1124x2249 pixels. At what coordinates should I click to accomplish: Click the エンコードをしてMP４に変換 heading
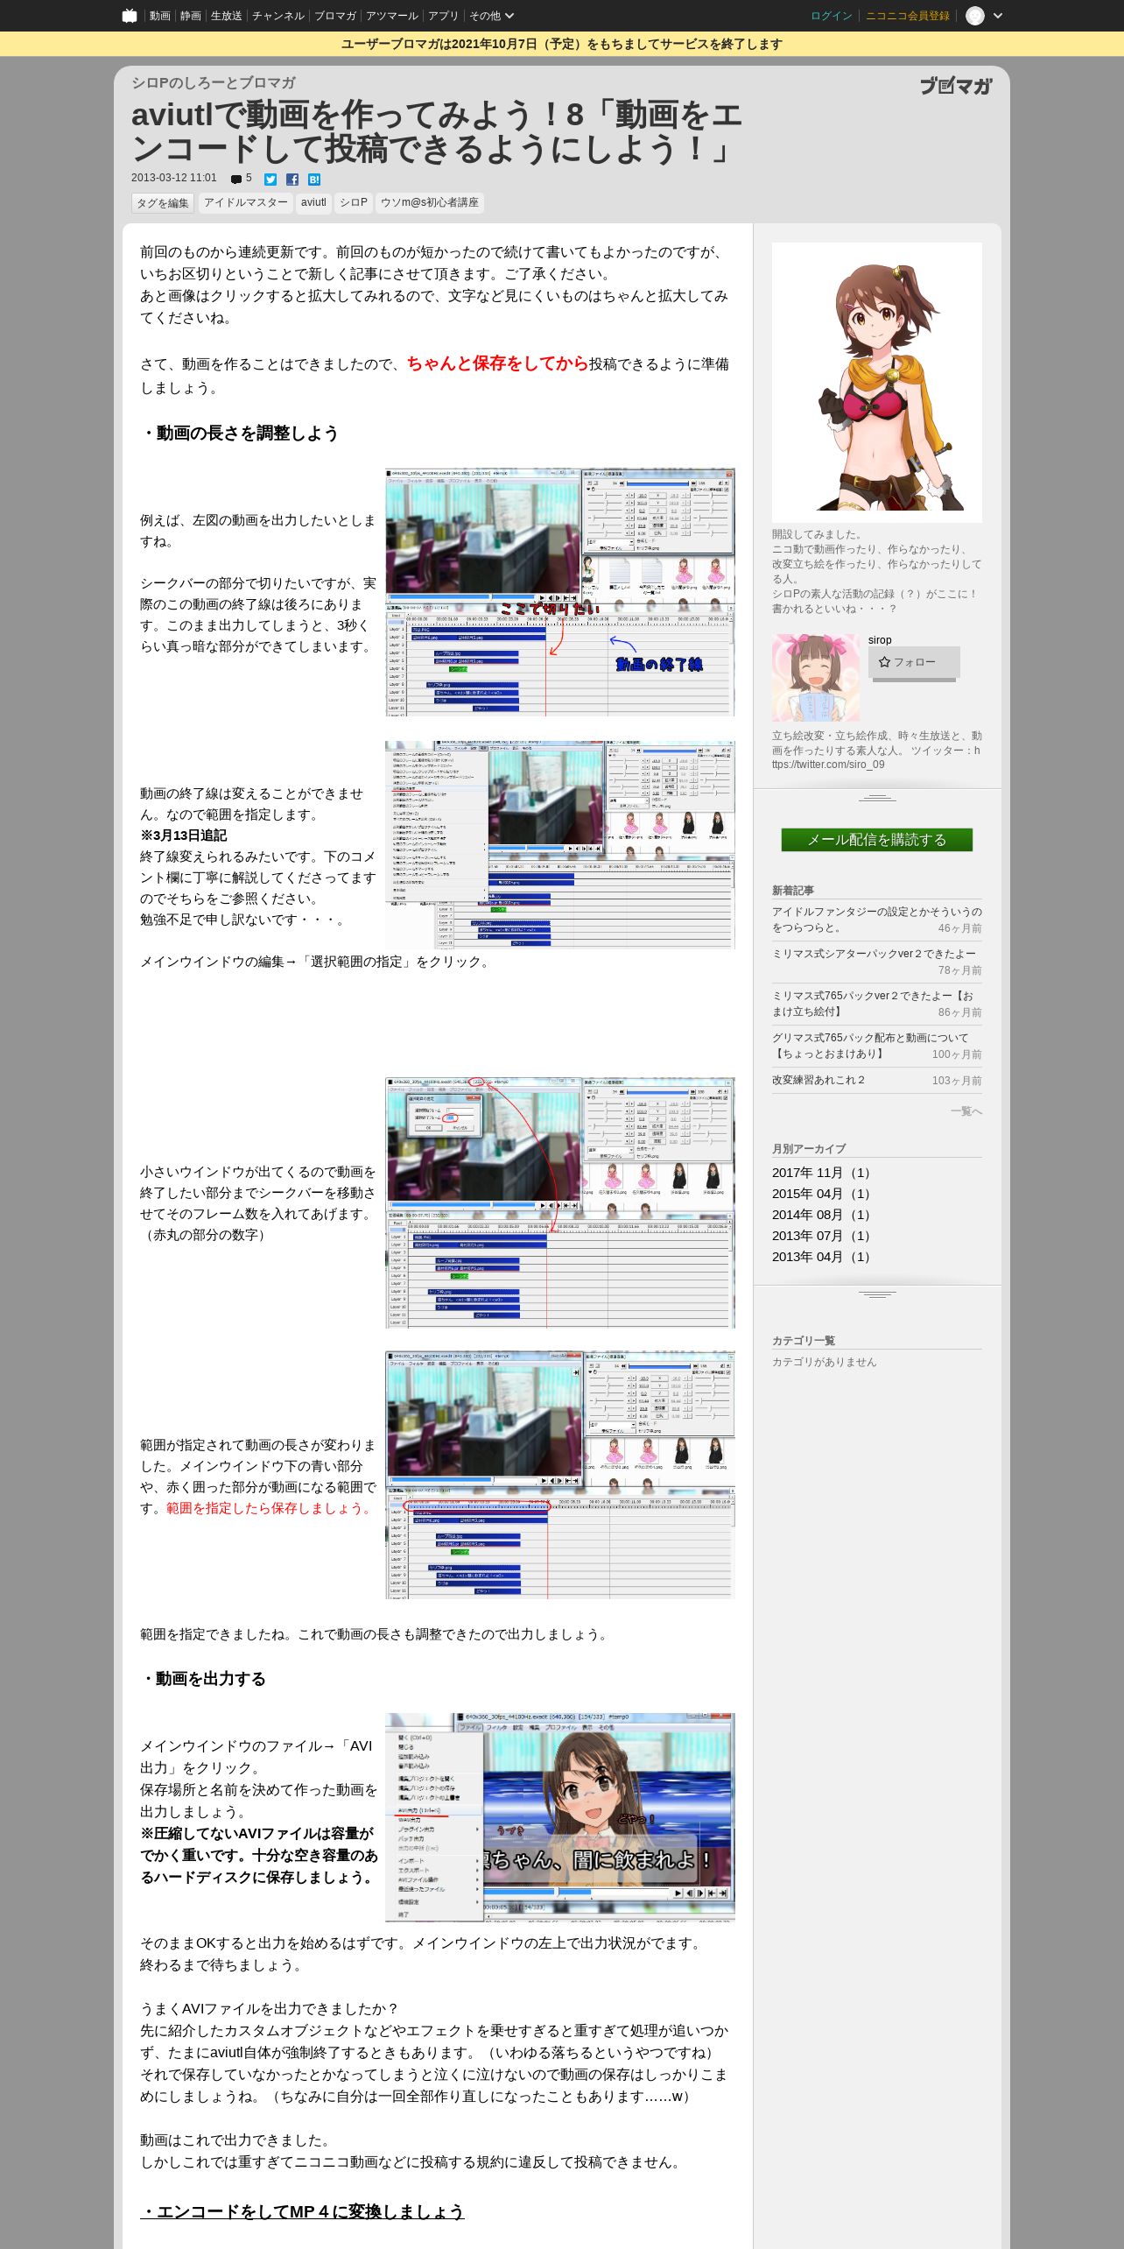click(x=302, y=2211)
